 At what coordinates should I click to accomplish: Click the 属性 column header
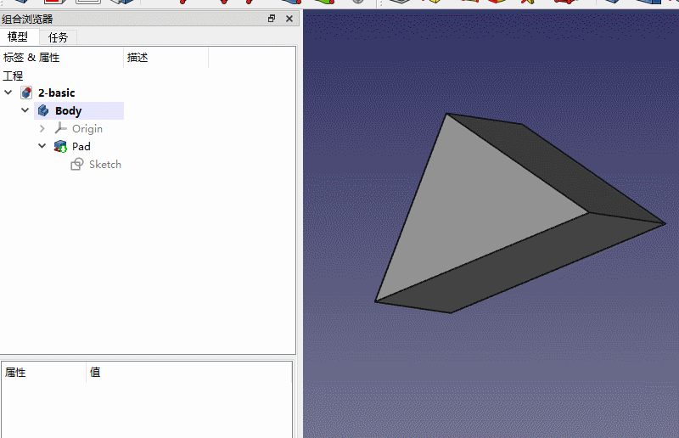click(16, 372)
